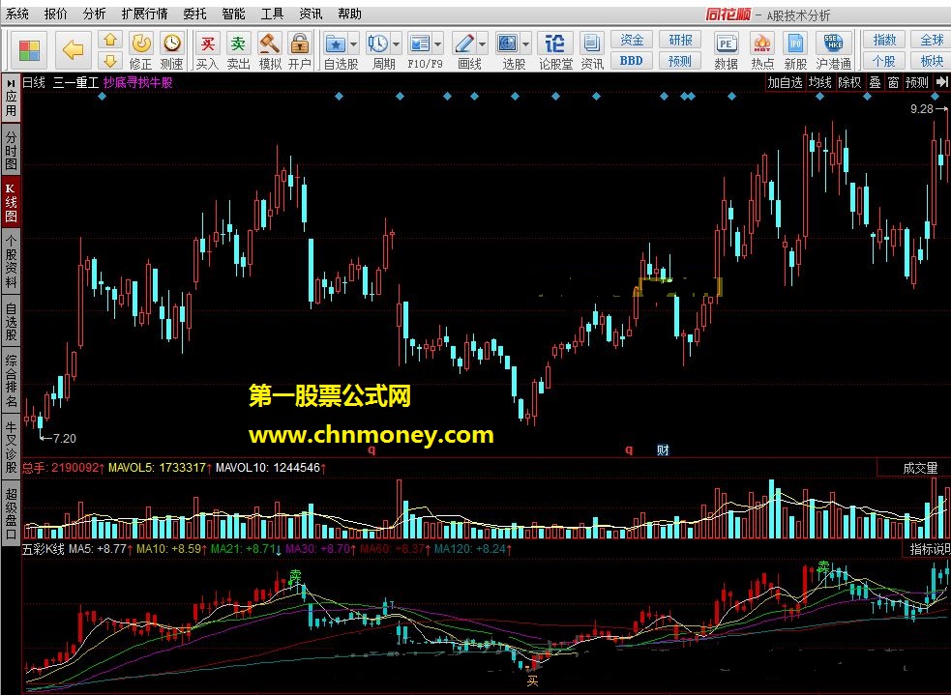Screen dimensions: 951x695
Task: Expand the 选股 dropdown arrow
Action: pos(525,44)
